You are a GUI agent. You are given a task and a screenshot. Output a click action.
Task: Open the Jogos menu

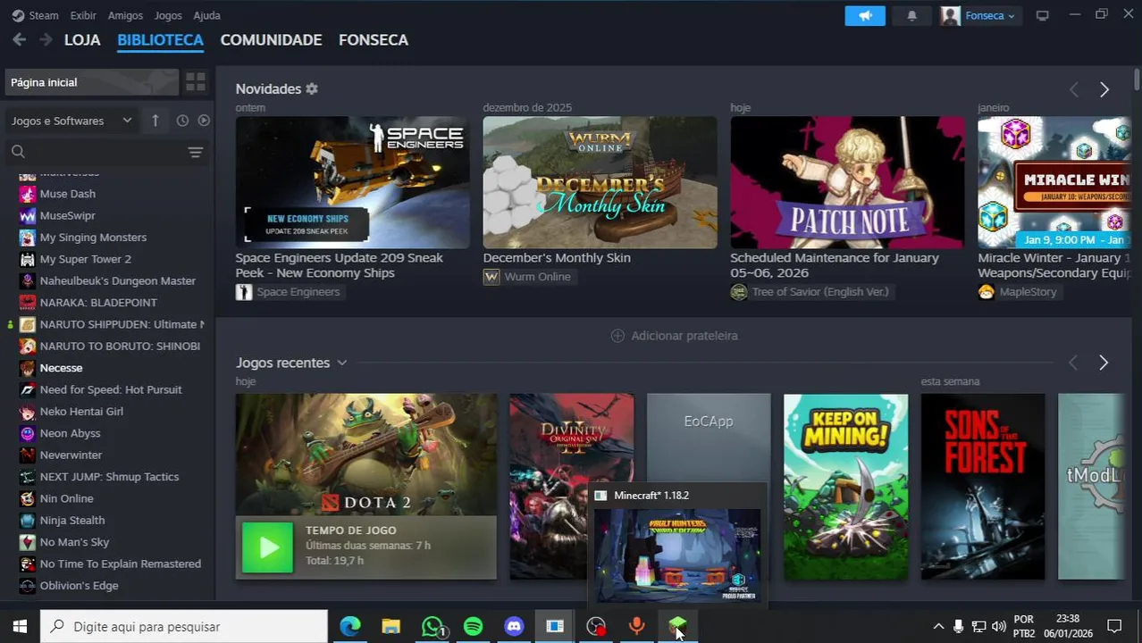click(x=168, y=15)
